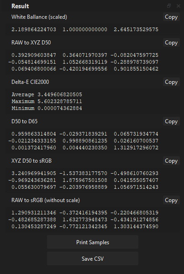This screenshot has height=274, width=184.
Task: Click the Delta-E CIE2000 section label
Action: click(x=30, y=82)
